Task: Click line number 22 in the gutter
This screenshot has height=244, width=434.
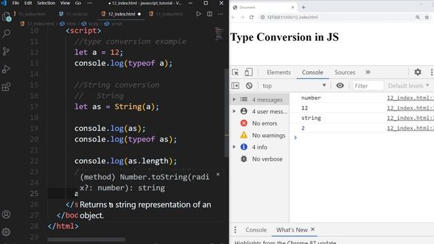Action: (34, 161)
